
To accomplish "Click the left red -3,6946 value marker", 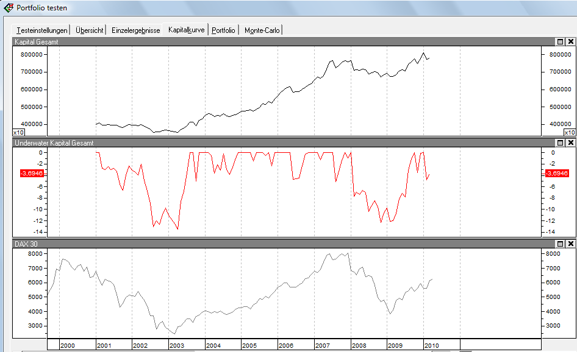I will (32, 174).
